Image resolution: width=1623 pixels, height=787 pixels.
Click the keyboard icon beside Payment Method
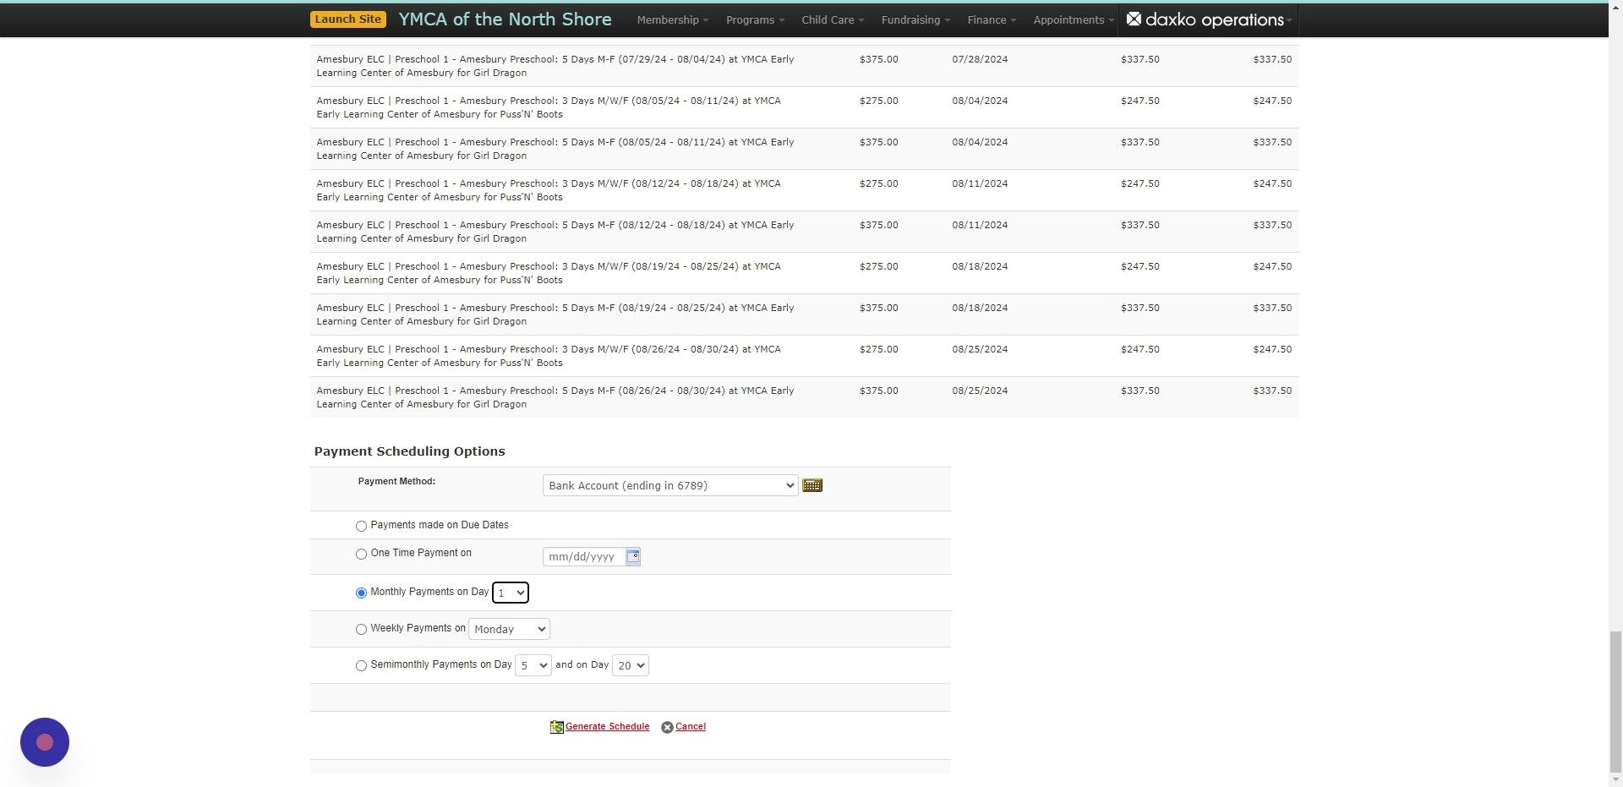coord(812,485)
